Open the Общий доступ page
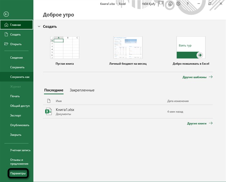Screen dimensions: 226x182 point(16,106)
